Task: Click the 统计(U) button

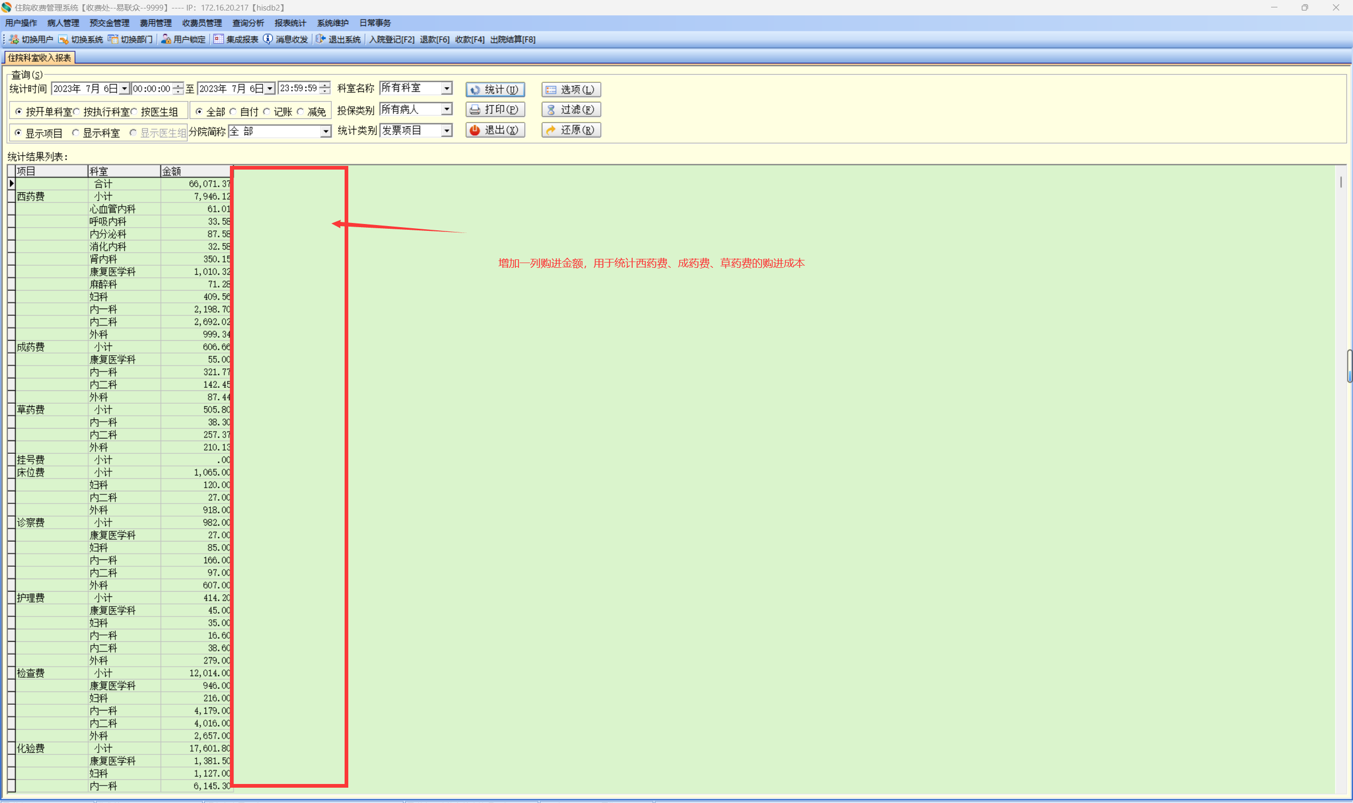Action: 495,90
